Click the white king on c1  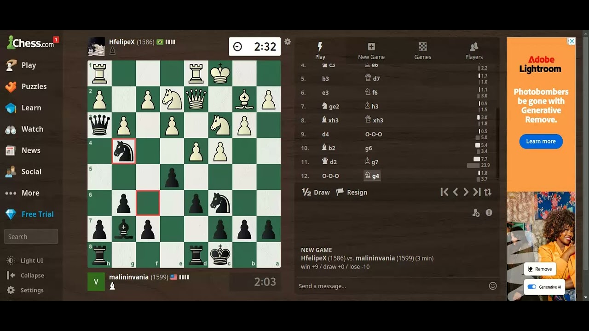pos(220,73)
